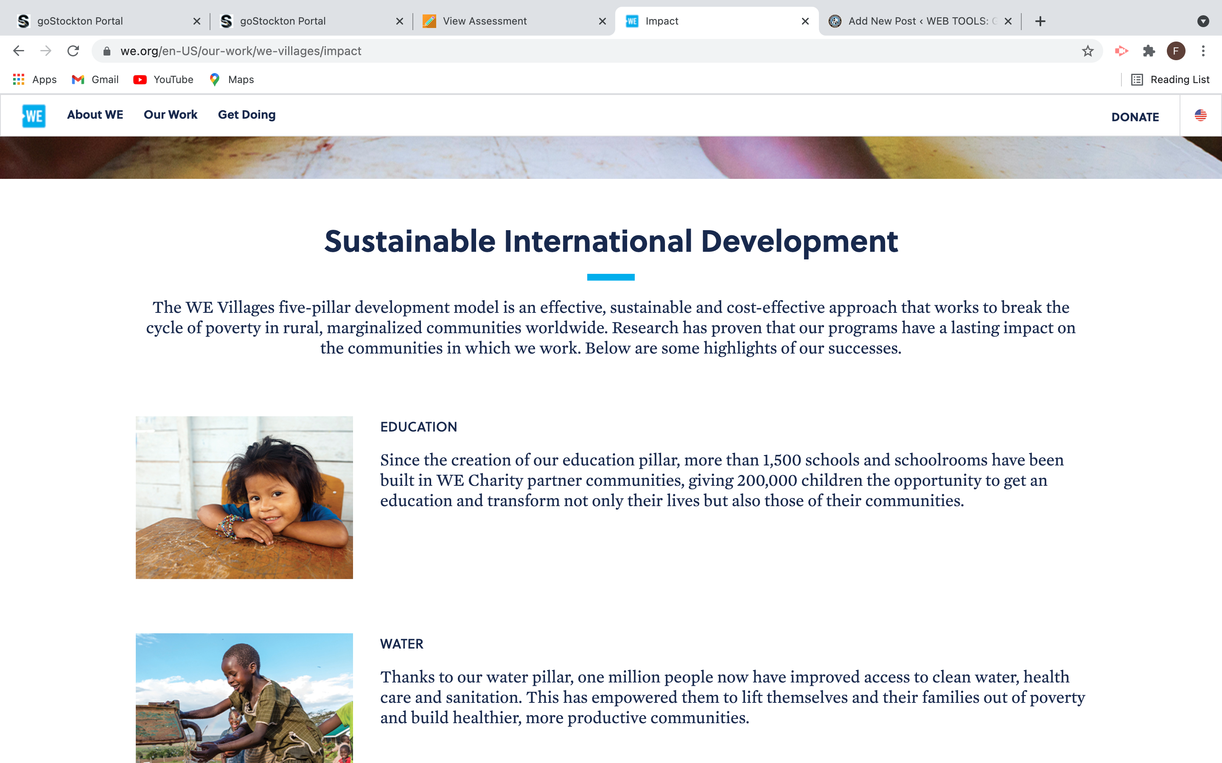Open Chrome three-dot menu
1222x763 pixels.
pos(1203,51)
